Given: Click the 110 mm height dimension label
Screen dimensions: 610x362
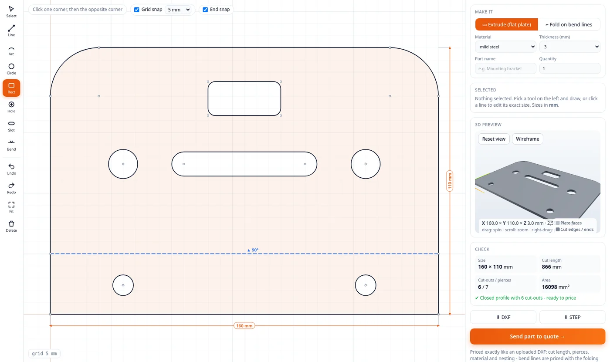Looking at the screenshot, I should click(x=450, y=181).
